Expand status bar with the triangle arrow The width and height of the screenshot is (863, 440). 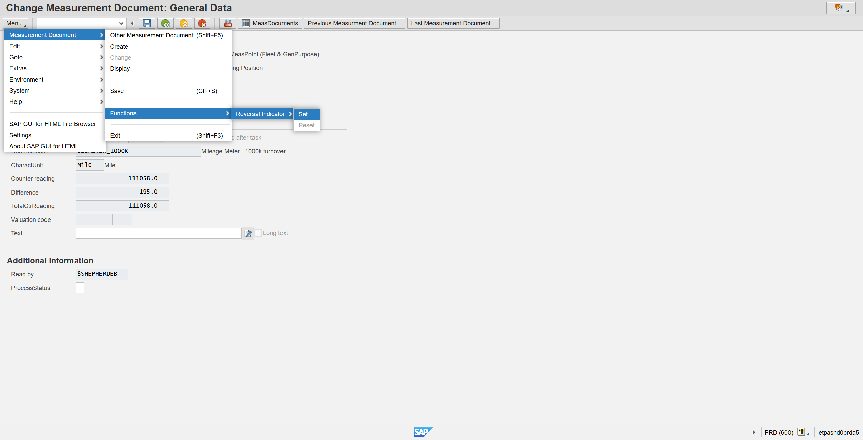coord(754,432)
